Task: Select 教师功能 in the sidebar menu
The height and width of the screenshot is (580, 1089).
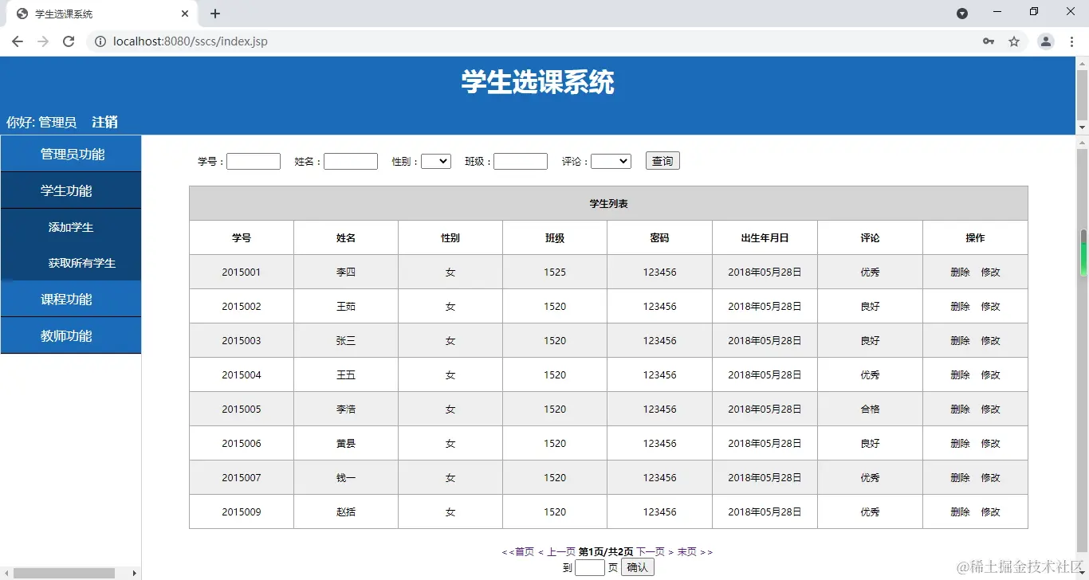Action: (70, 335)
